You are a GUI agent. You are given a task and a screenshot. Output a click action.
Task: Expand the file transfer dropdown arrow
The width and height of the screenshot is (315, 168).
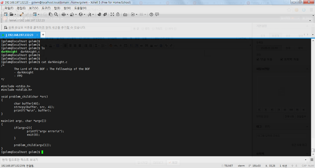tap(76, 14)
